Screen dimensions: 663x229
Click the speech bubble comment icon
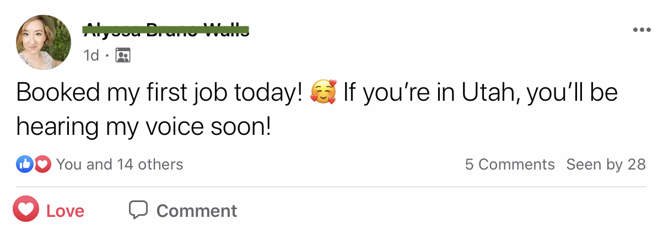click(x=138, y=210)
